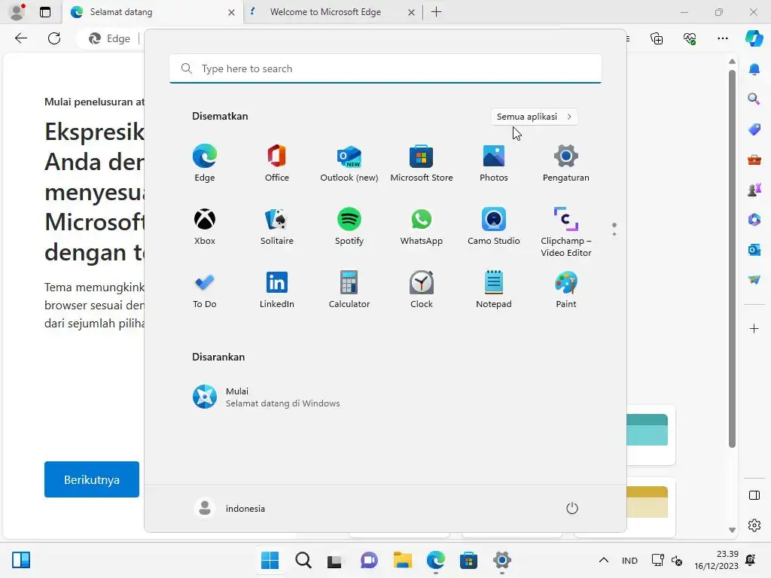Open Outlook (new) app
Viewport: 771px width, 578px height.
pyautogui.click(x=349, y=163)
